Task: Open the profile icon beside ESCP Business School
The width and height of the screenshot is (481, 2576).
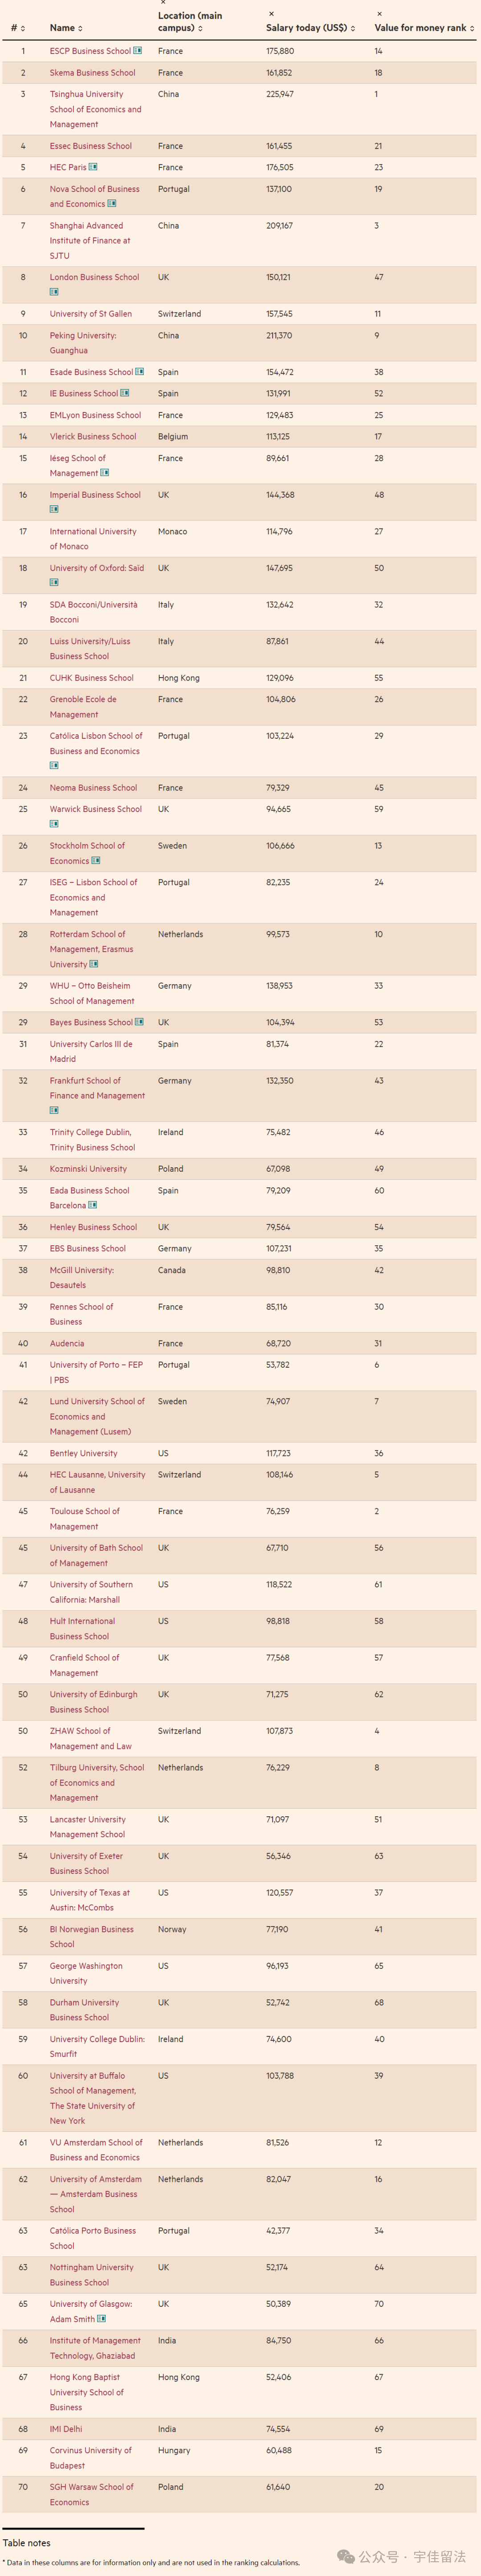Action: point(138,51)
